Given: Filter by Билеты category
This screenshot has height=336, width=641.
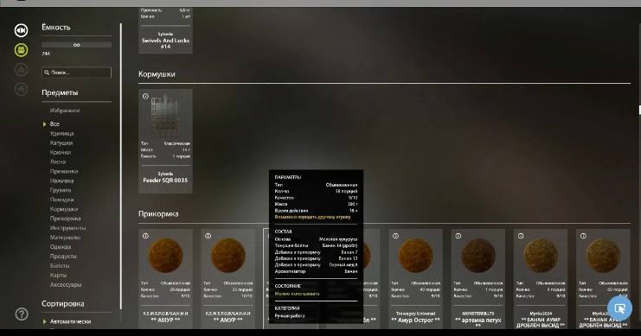Looking at the screenshot, I should (60, 265).
